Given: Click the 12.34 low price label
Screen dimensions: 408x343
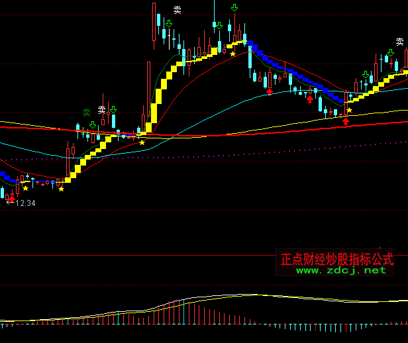Looking at the screenshot, I should point(24,203).
